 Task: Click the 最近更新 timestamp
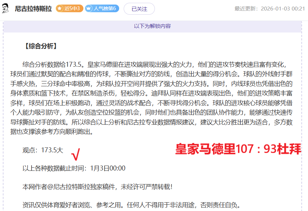(x=269, y=9)
